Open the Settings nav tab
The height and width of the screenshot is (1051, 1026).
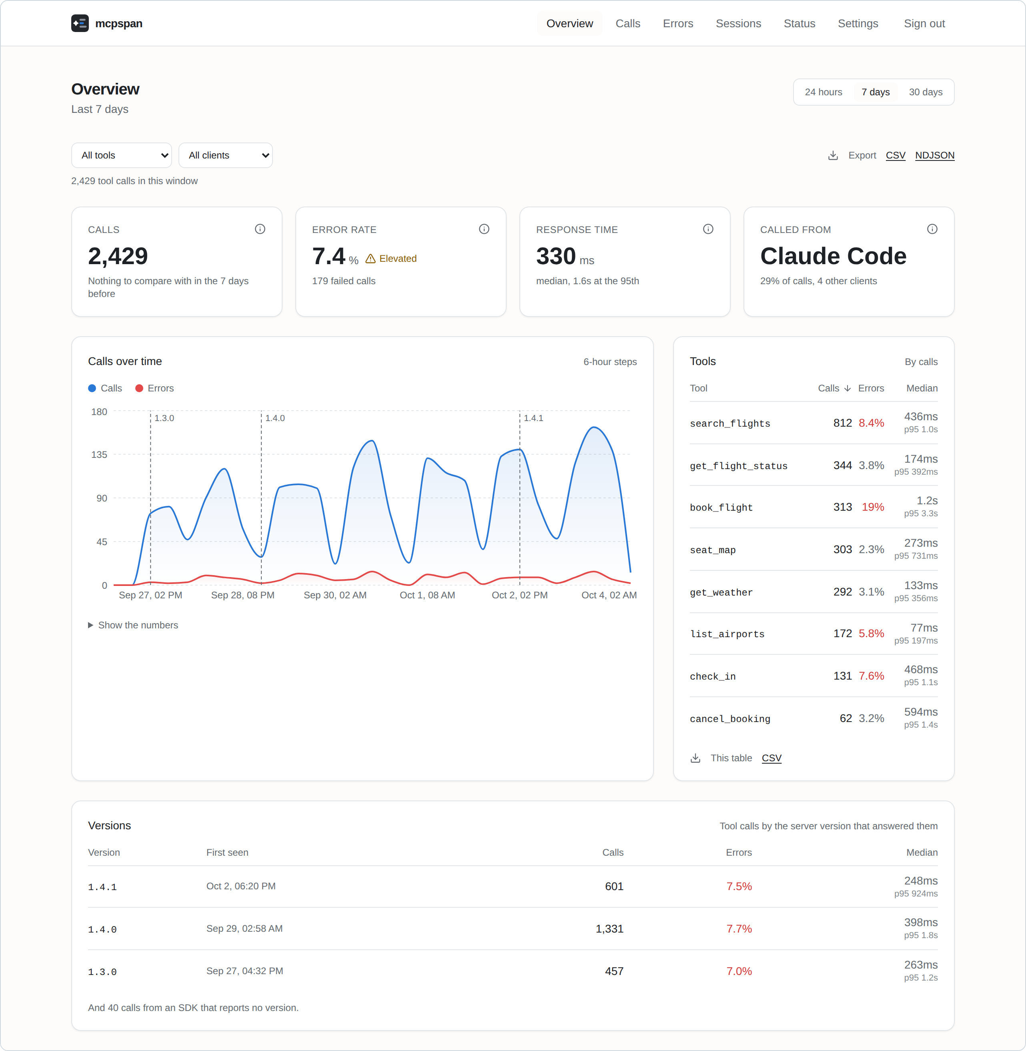tap(858, 23)
